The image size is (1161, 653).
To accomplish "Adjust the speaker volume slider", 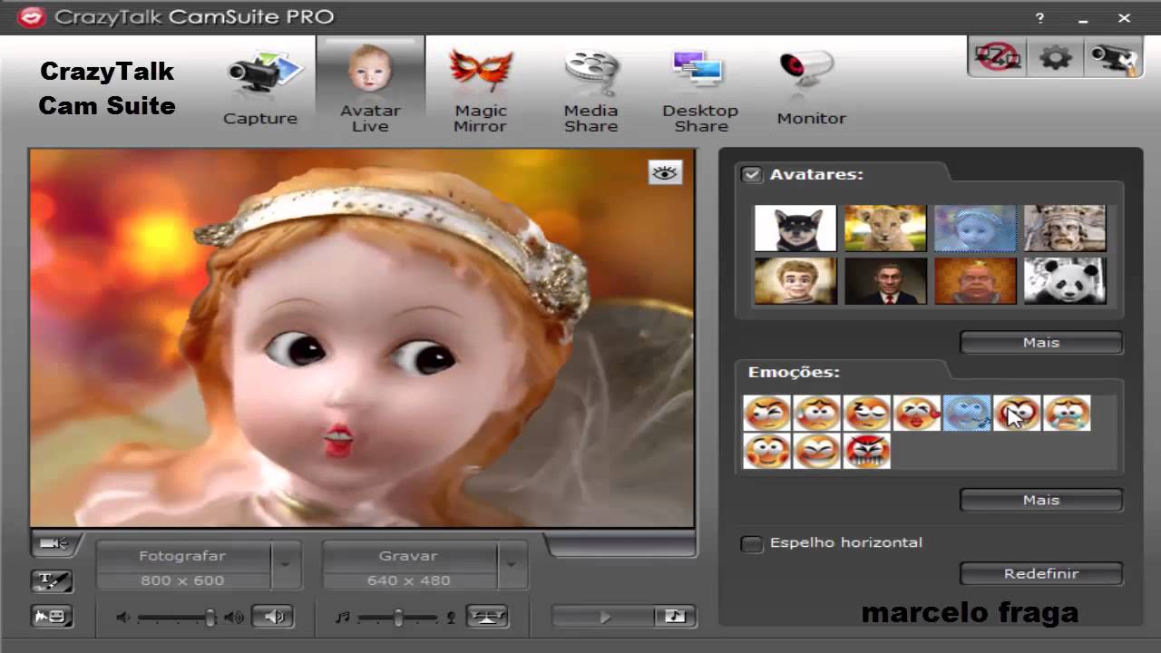I will pos(179,618).
